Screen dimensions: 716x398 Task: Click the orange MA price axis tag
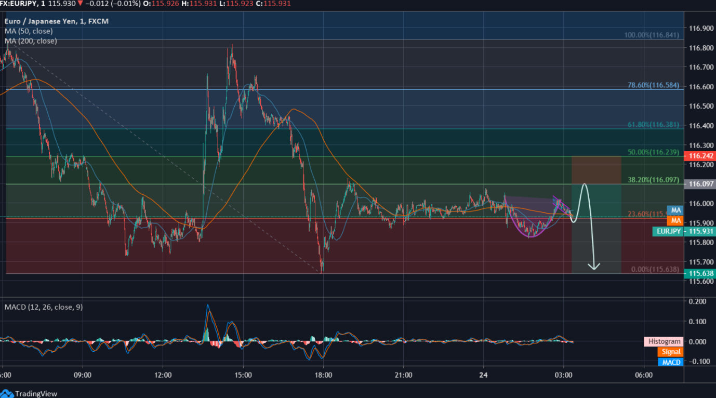click(x=675, y=220)
